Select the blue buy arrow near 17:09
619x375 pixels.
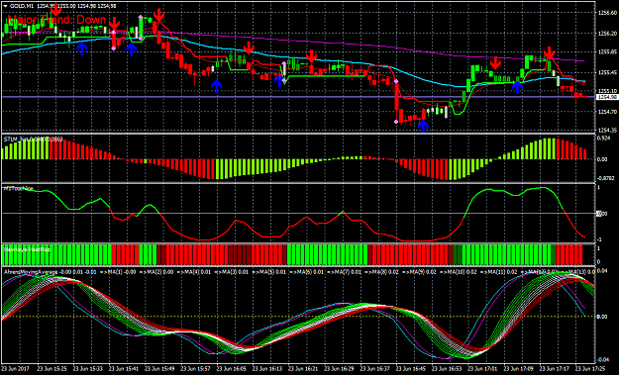(517, 87)
